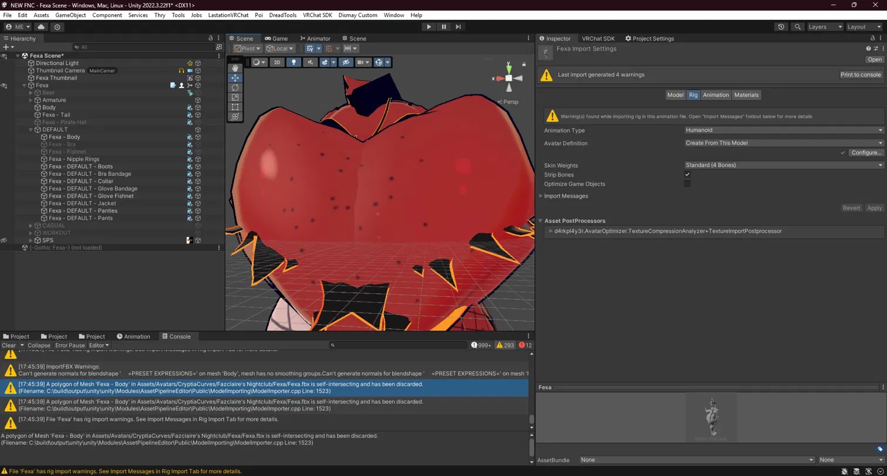
Task: Click the Fexa static preview thumbnail
Action: [711, 417]
